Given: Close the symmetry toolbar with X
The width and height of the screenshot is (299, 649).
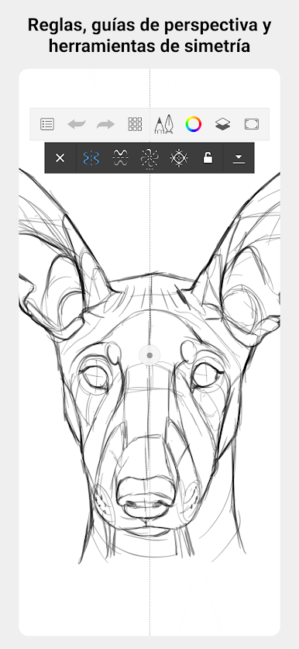Looking at the screenshot, I should click(x=60, y=157).
